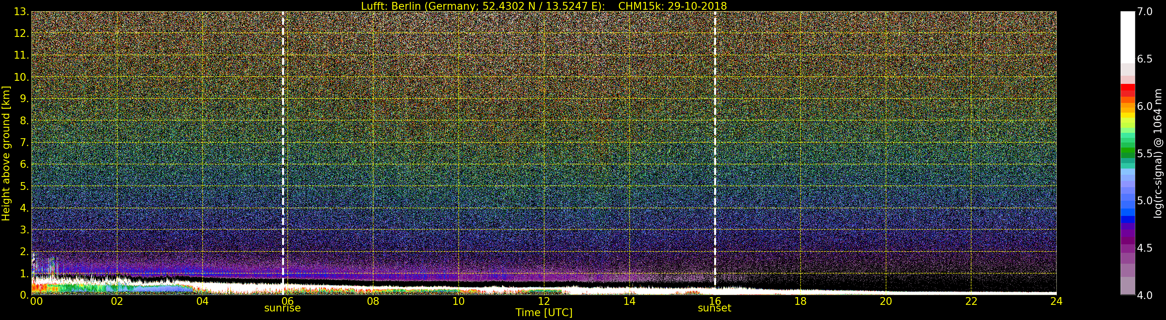Click the '02' time tick label

click(x=117, y=301)
